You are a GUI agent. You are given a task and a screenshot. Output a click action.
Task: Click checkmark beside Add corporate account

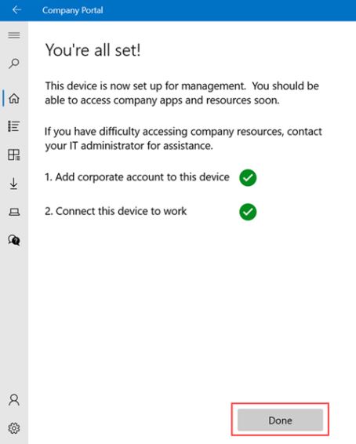(248, 177)
